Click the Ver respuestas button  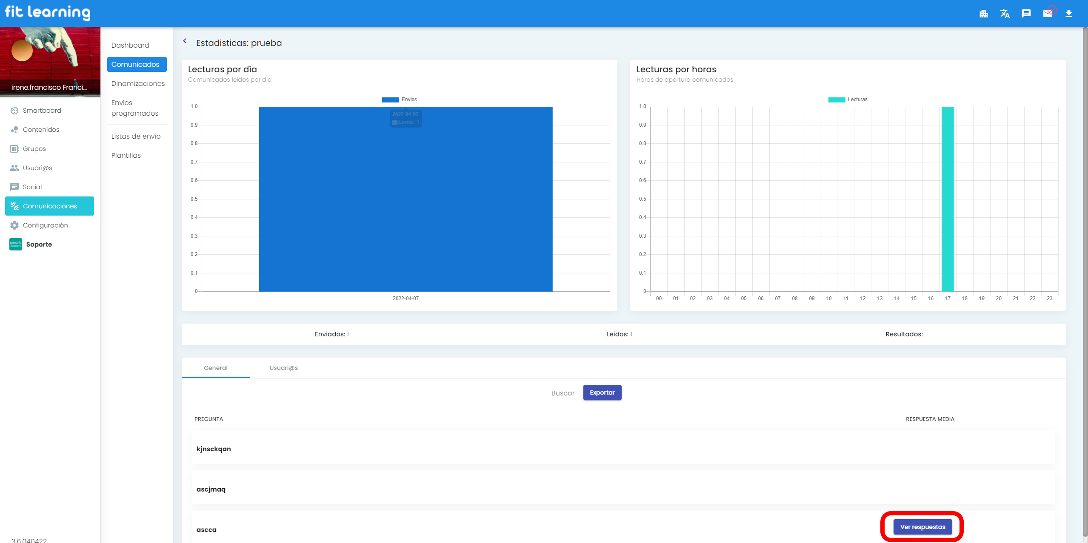922,527
